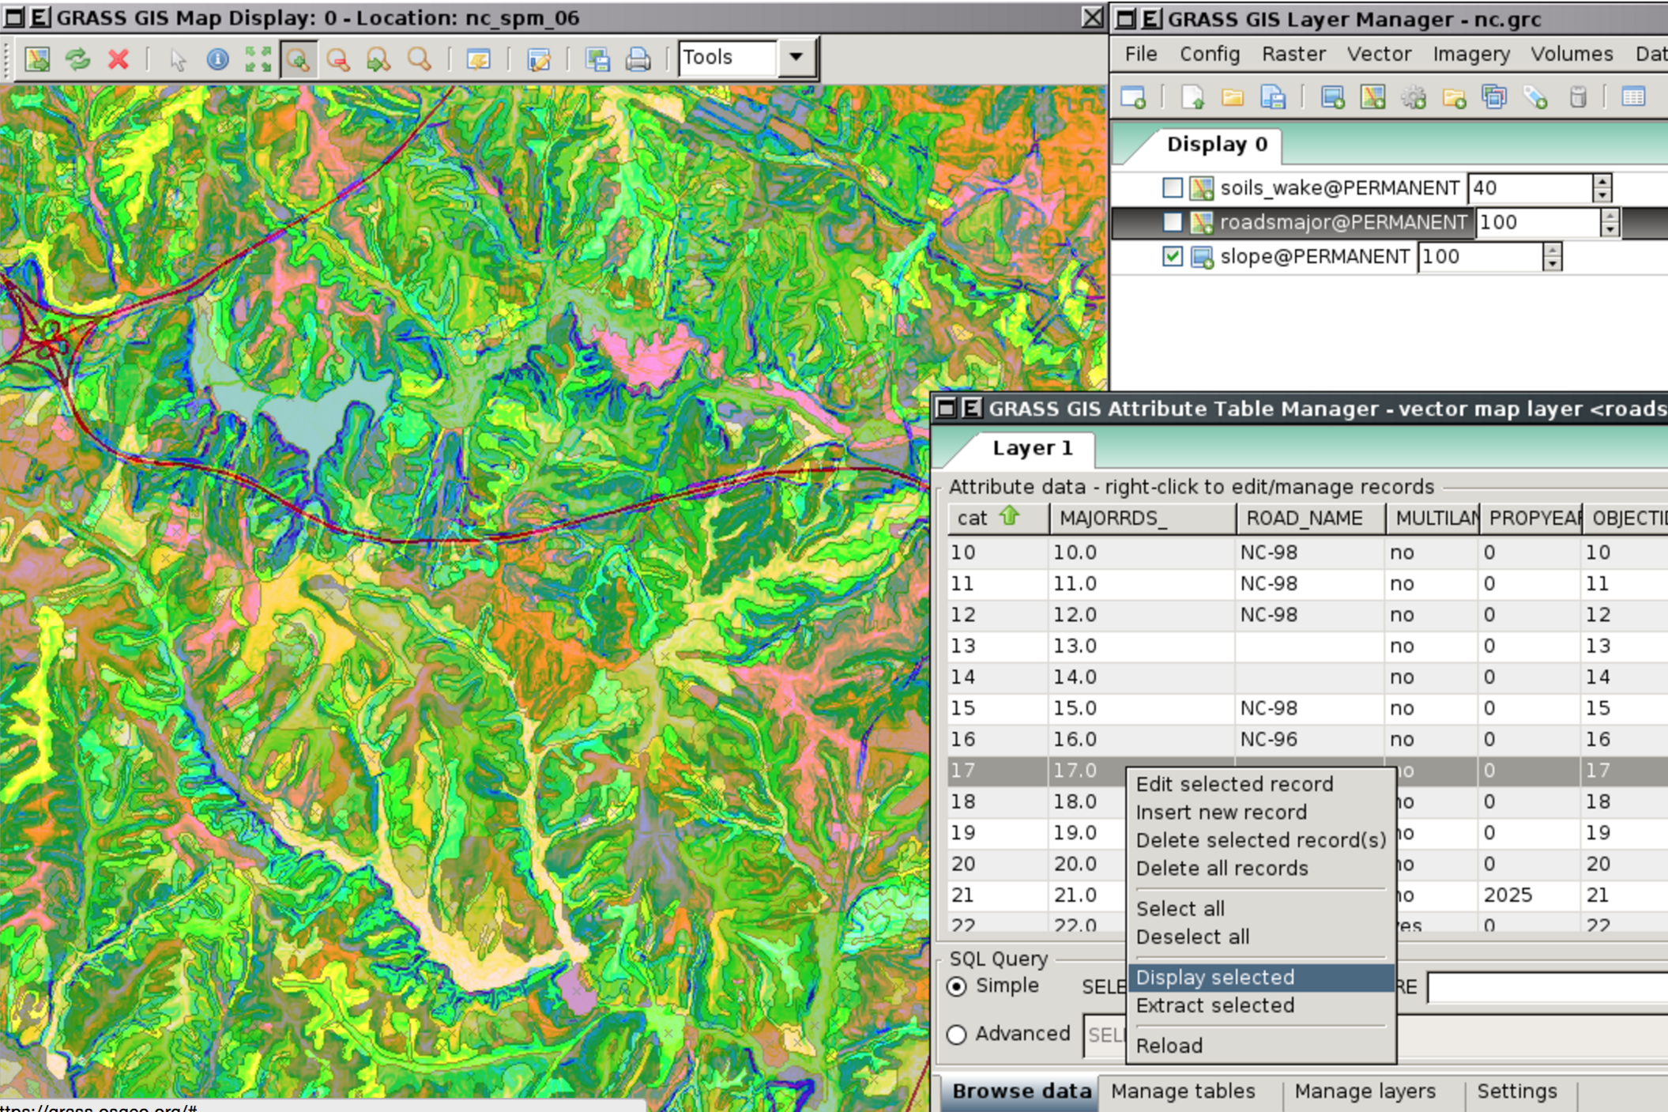Open the File menu in Layer Manager
The height and width of the screenshot is (1112, 1668).
[x=1140, y=54]
